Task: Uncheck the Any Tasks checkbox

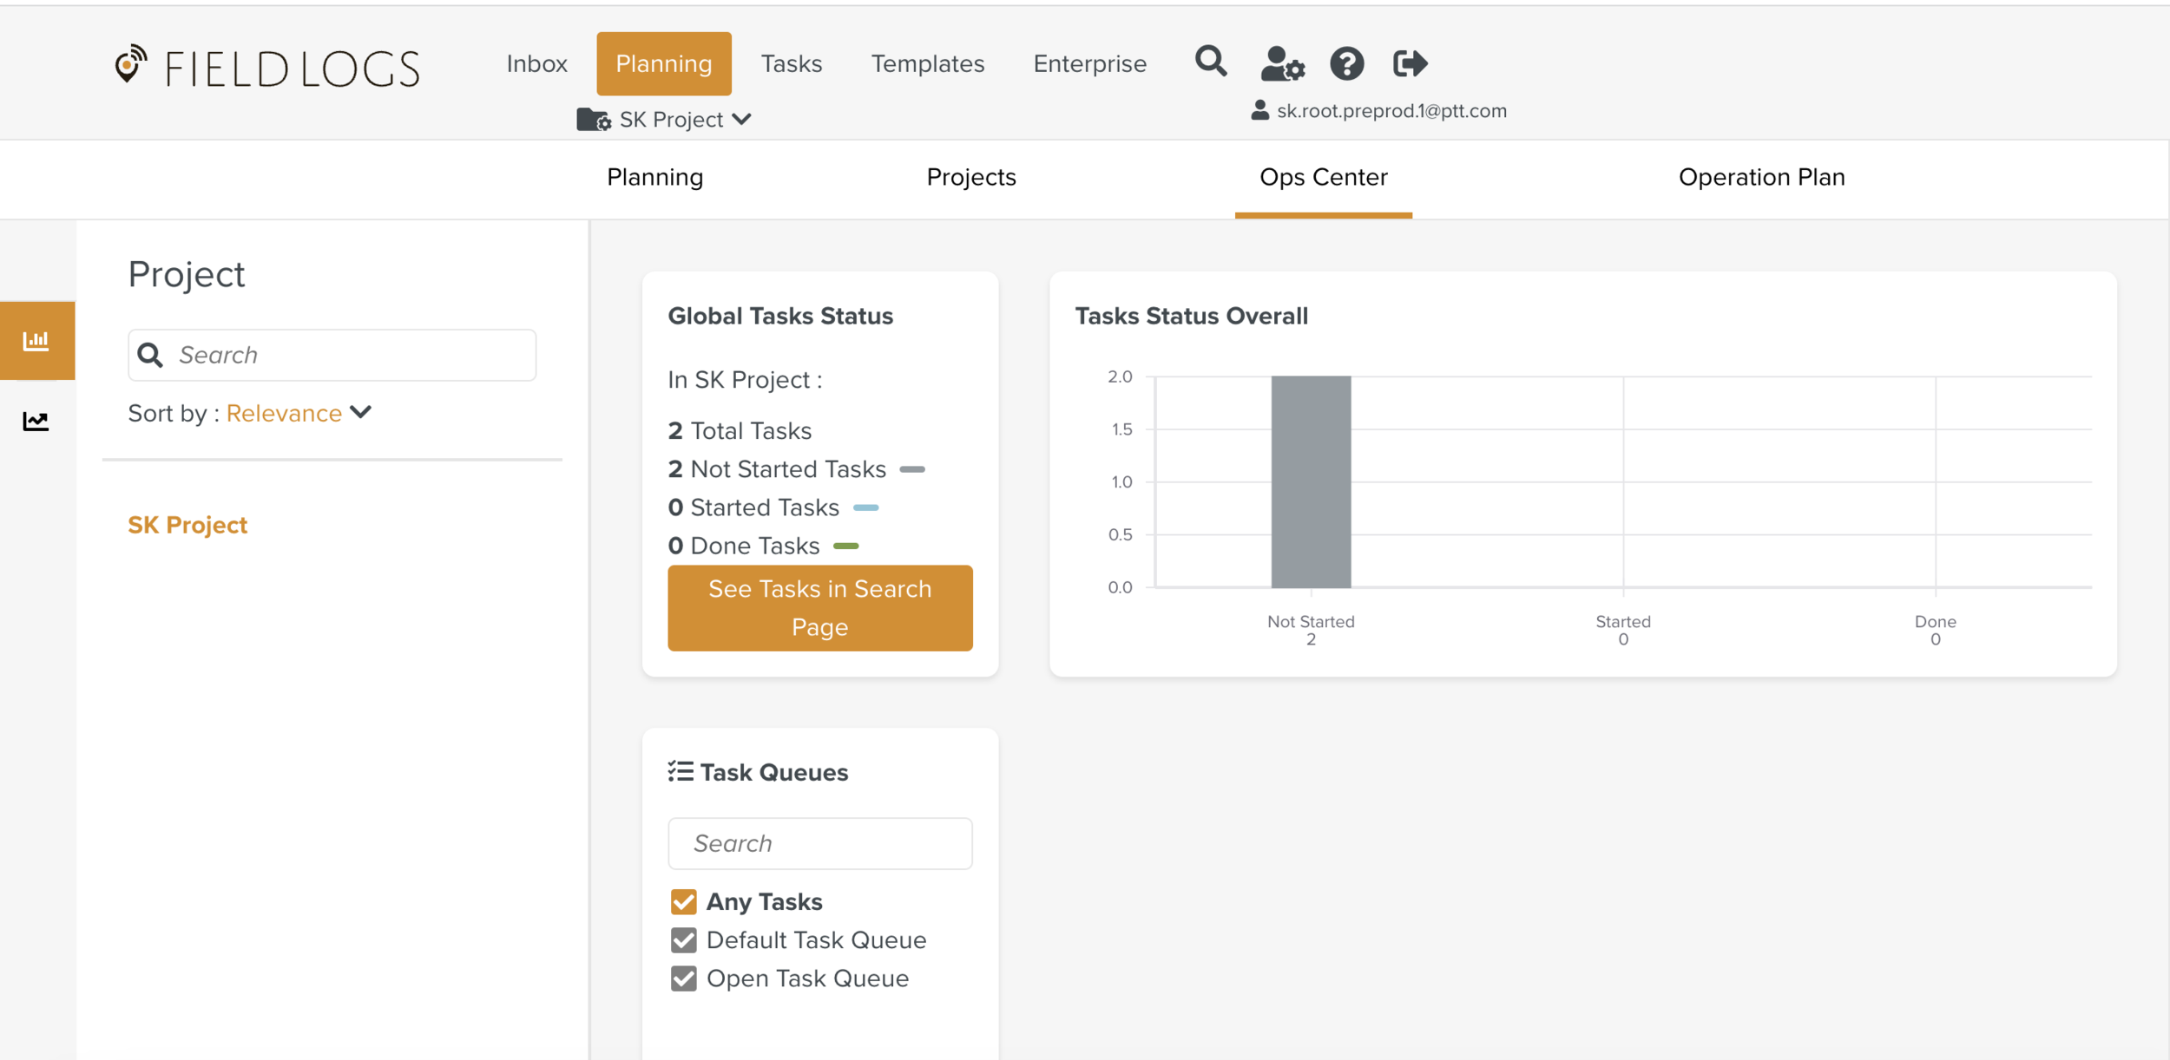Action: pyautogui.click(x=683, y=902)
